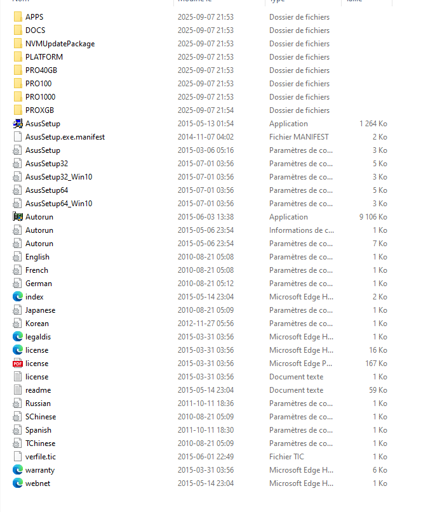Click the readme text document icon
This screenshot has width=428, height=512.
(x=18, y=390)
